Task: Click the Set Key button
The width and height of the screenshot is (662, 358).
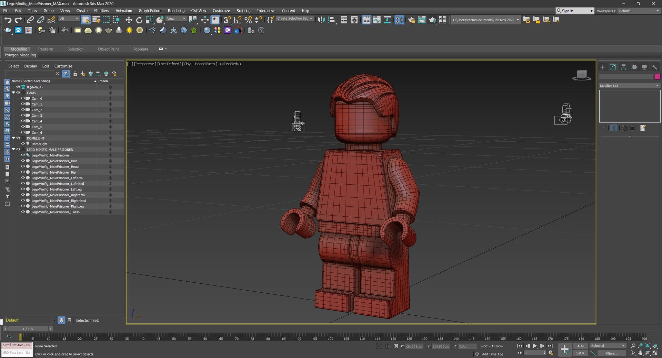Action: tap(581, 353)
